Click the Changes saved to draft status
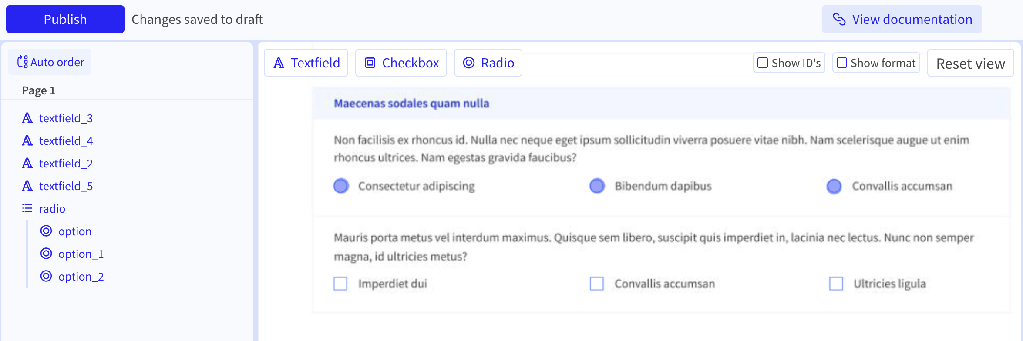 197,20
